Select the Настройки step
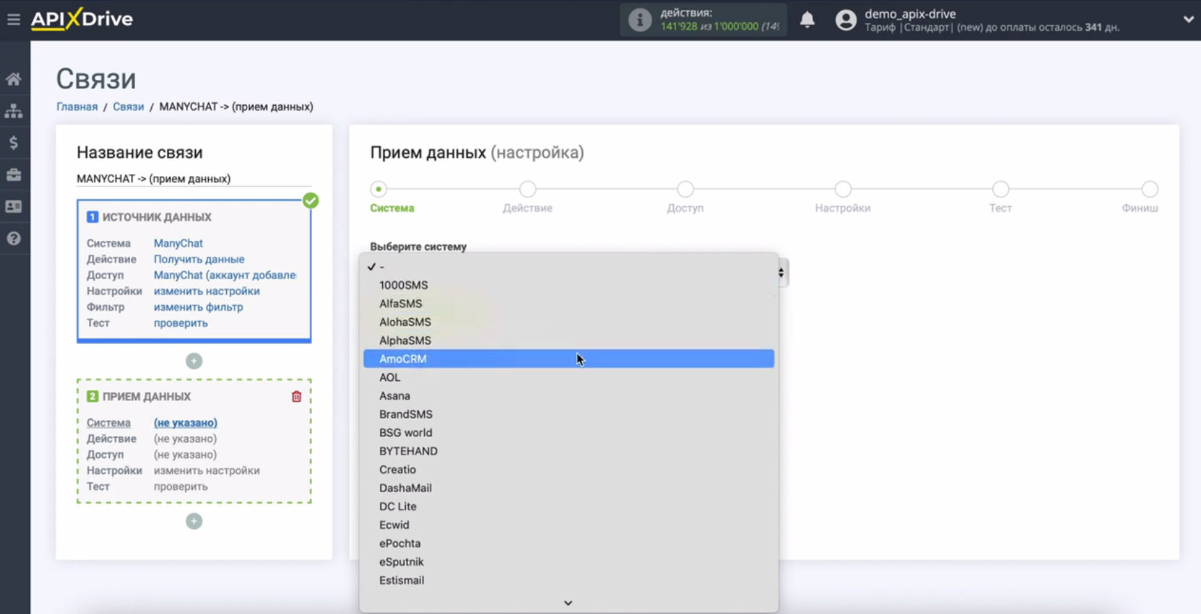Screen dimensions: 1201x614 coord(842,189)
